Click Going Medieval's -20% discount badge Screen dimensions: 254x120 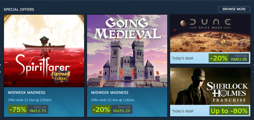pyautogui.click(x=101, y=109)
